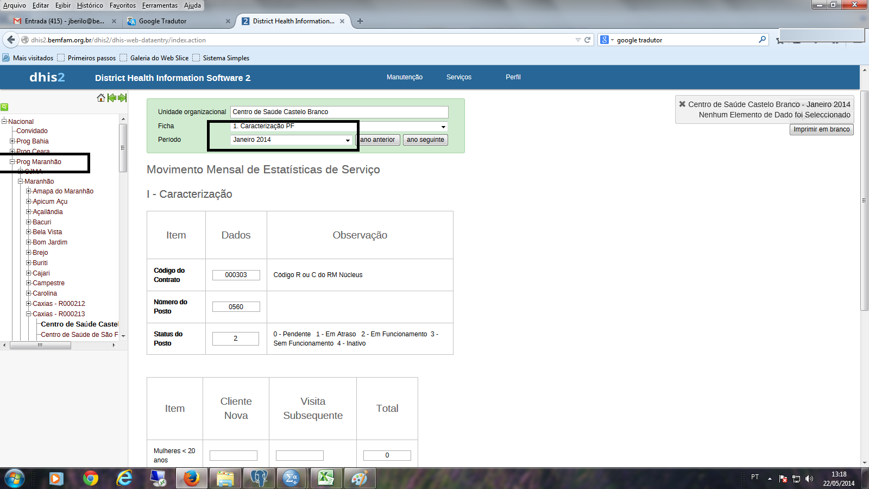Click the green left arrow above the tree

pos(112,98)
